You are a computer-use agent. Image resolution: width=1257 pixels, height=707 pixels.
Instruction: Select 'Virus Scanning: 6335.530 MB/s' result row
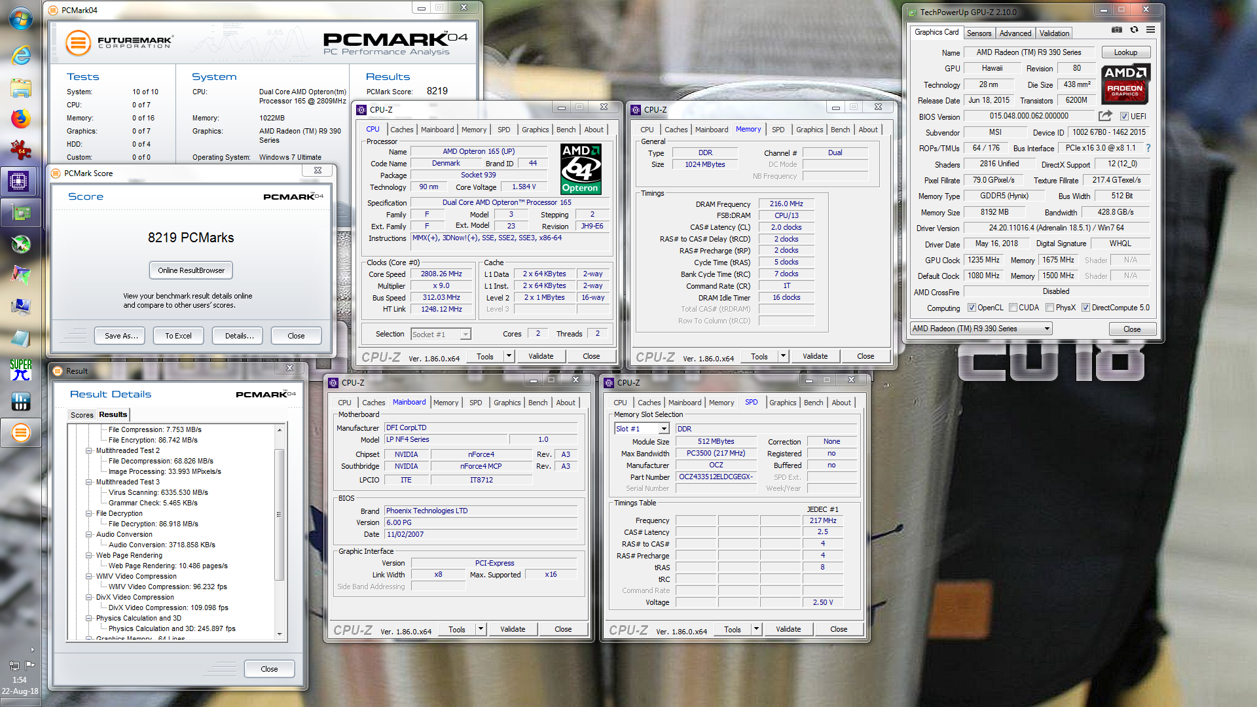(x=158, y=492)
